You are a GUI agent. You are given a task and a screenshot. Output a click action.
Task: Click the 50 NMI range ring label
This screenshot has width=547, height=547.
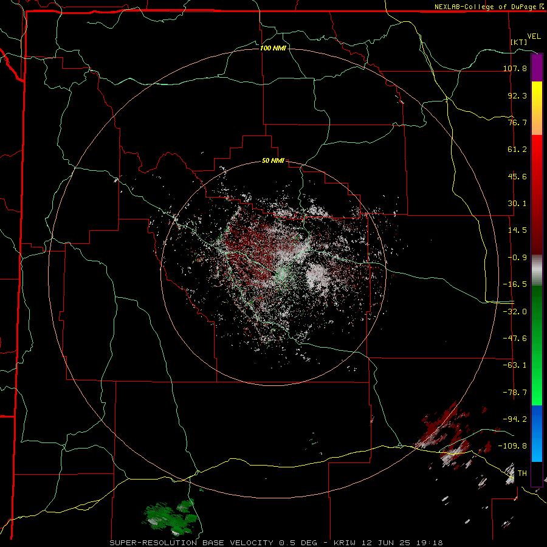pos(273,161)
